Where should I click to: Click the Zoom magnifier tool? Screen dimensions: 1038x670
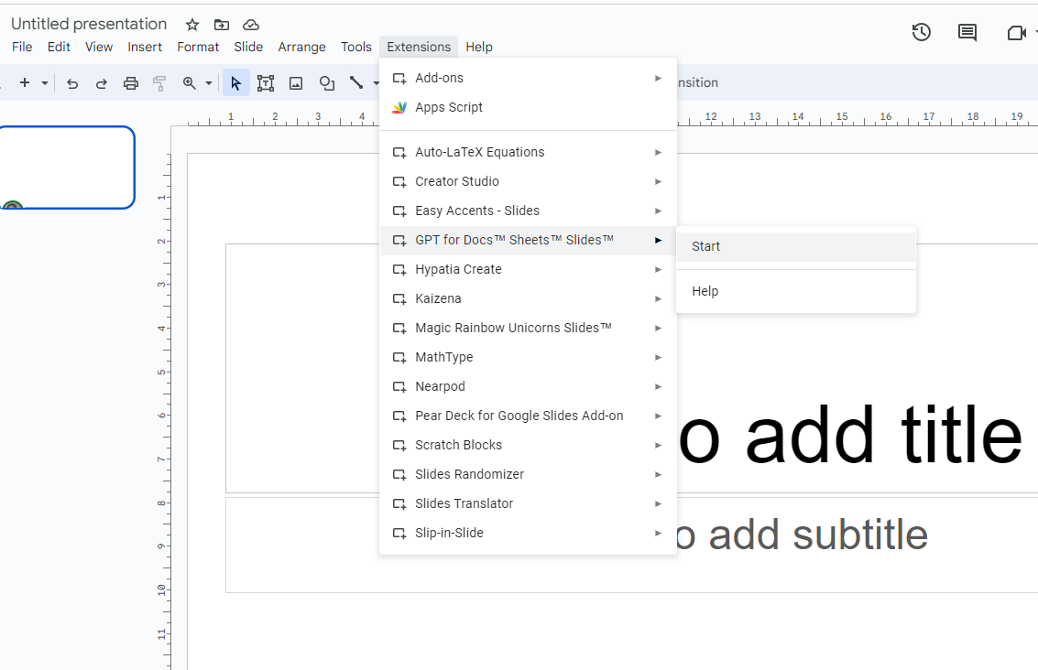(190, 83)
